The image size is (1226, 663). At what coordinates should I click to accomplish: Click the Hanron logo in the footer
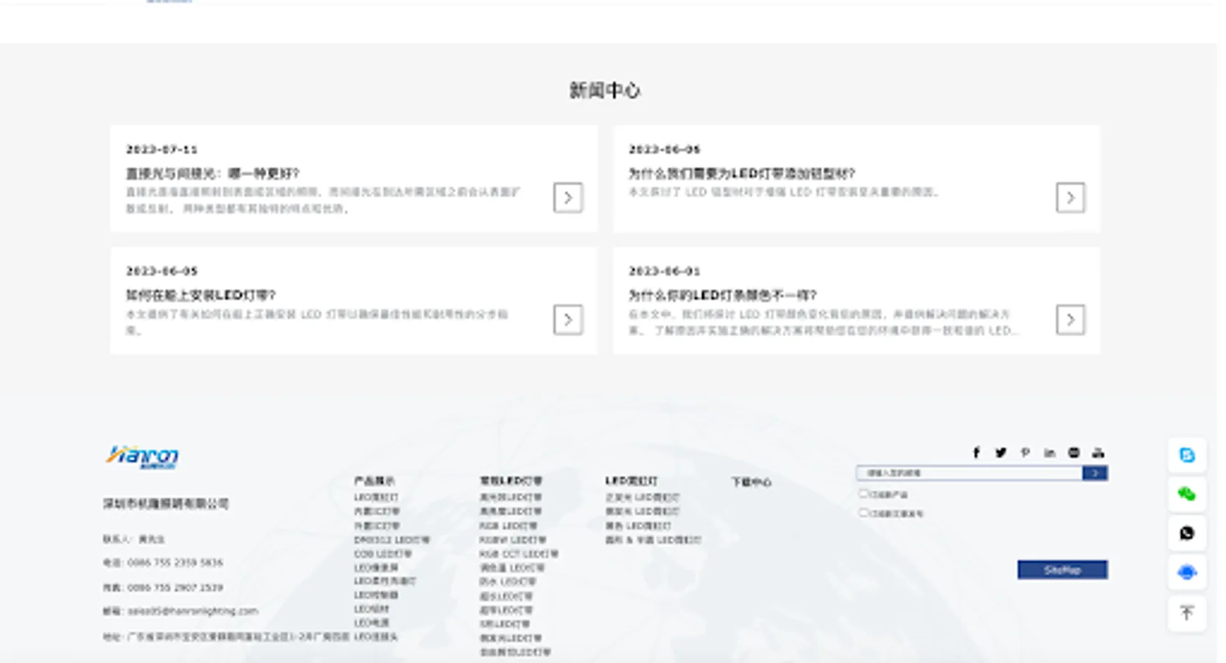(x=142, y=457)
